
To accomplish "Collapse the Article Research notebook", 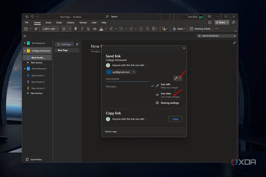I will tap(25, 69).
